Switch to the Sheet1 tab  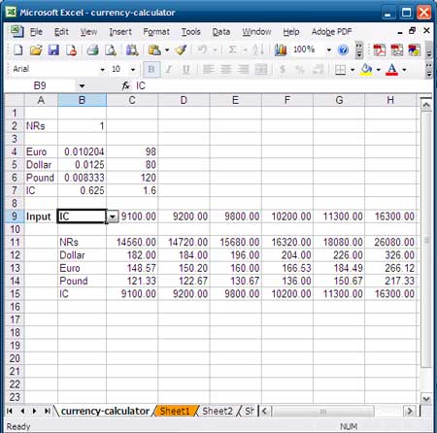[x=175, y=411]
